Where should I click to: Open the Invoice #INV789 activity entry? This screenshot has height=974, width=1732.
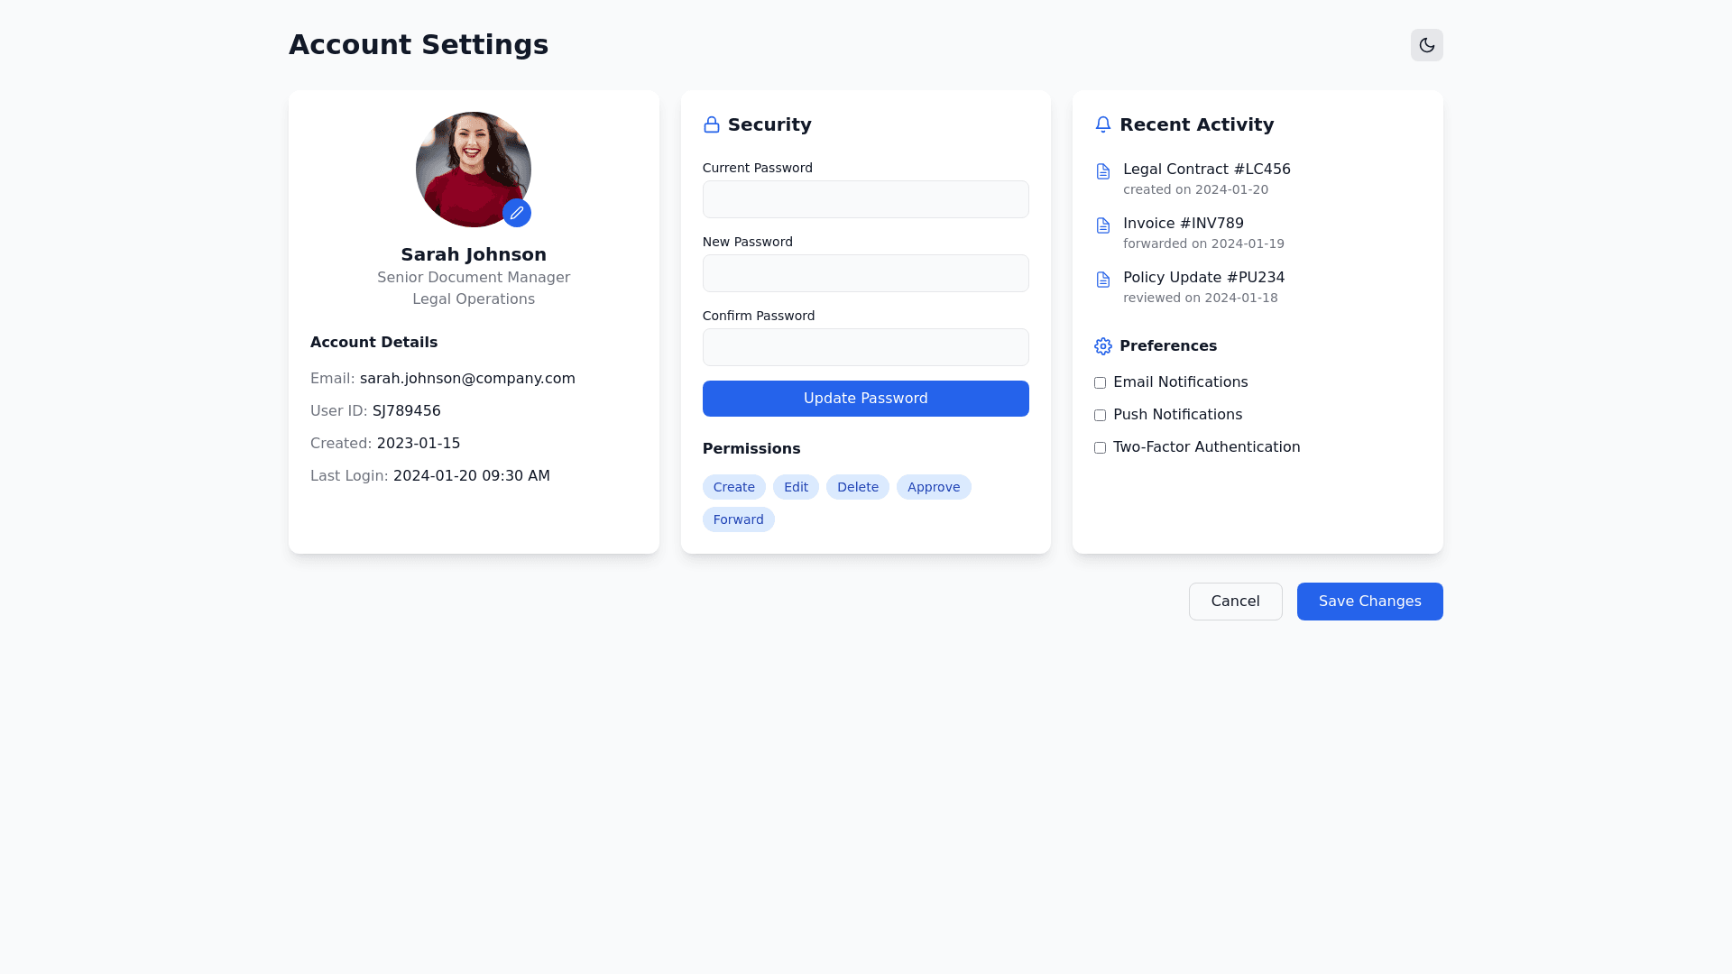pos(1183,223)
